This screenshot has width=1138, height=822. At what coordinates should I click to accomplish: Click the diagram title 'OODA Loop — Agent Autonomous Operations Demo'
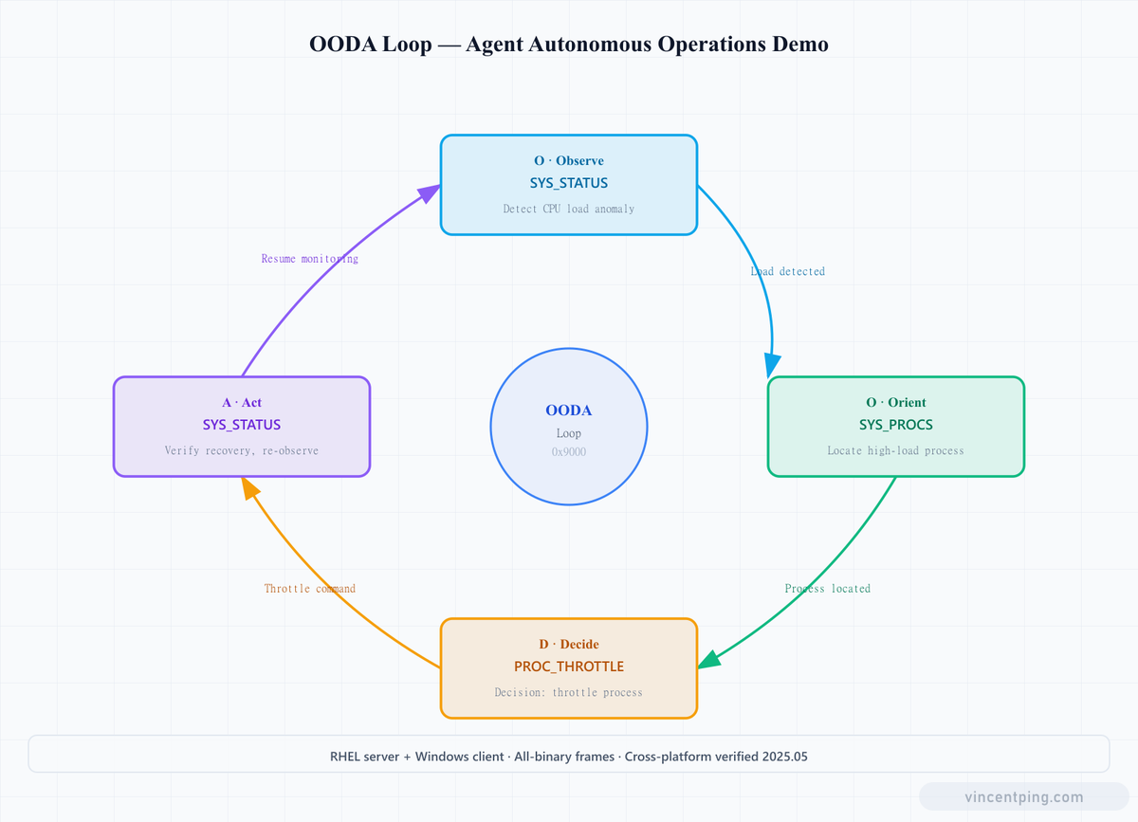tap(569, 44)
